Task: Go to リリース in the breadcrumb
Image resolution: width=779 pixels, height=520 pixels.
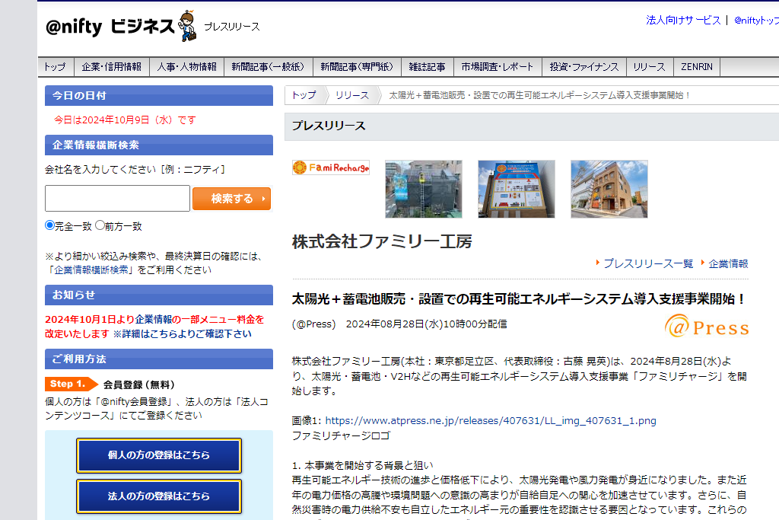Action: (352, 95)
